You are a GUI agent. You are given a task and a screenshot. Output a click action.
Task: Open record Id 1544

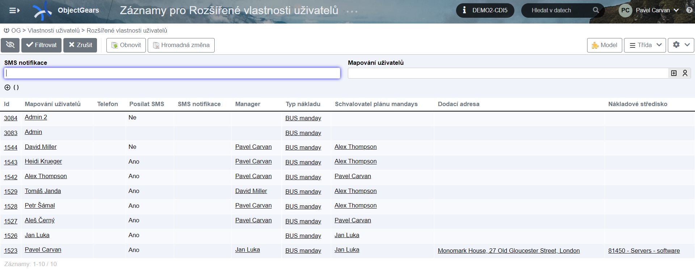(x=10, y=147)
